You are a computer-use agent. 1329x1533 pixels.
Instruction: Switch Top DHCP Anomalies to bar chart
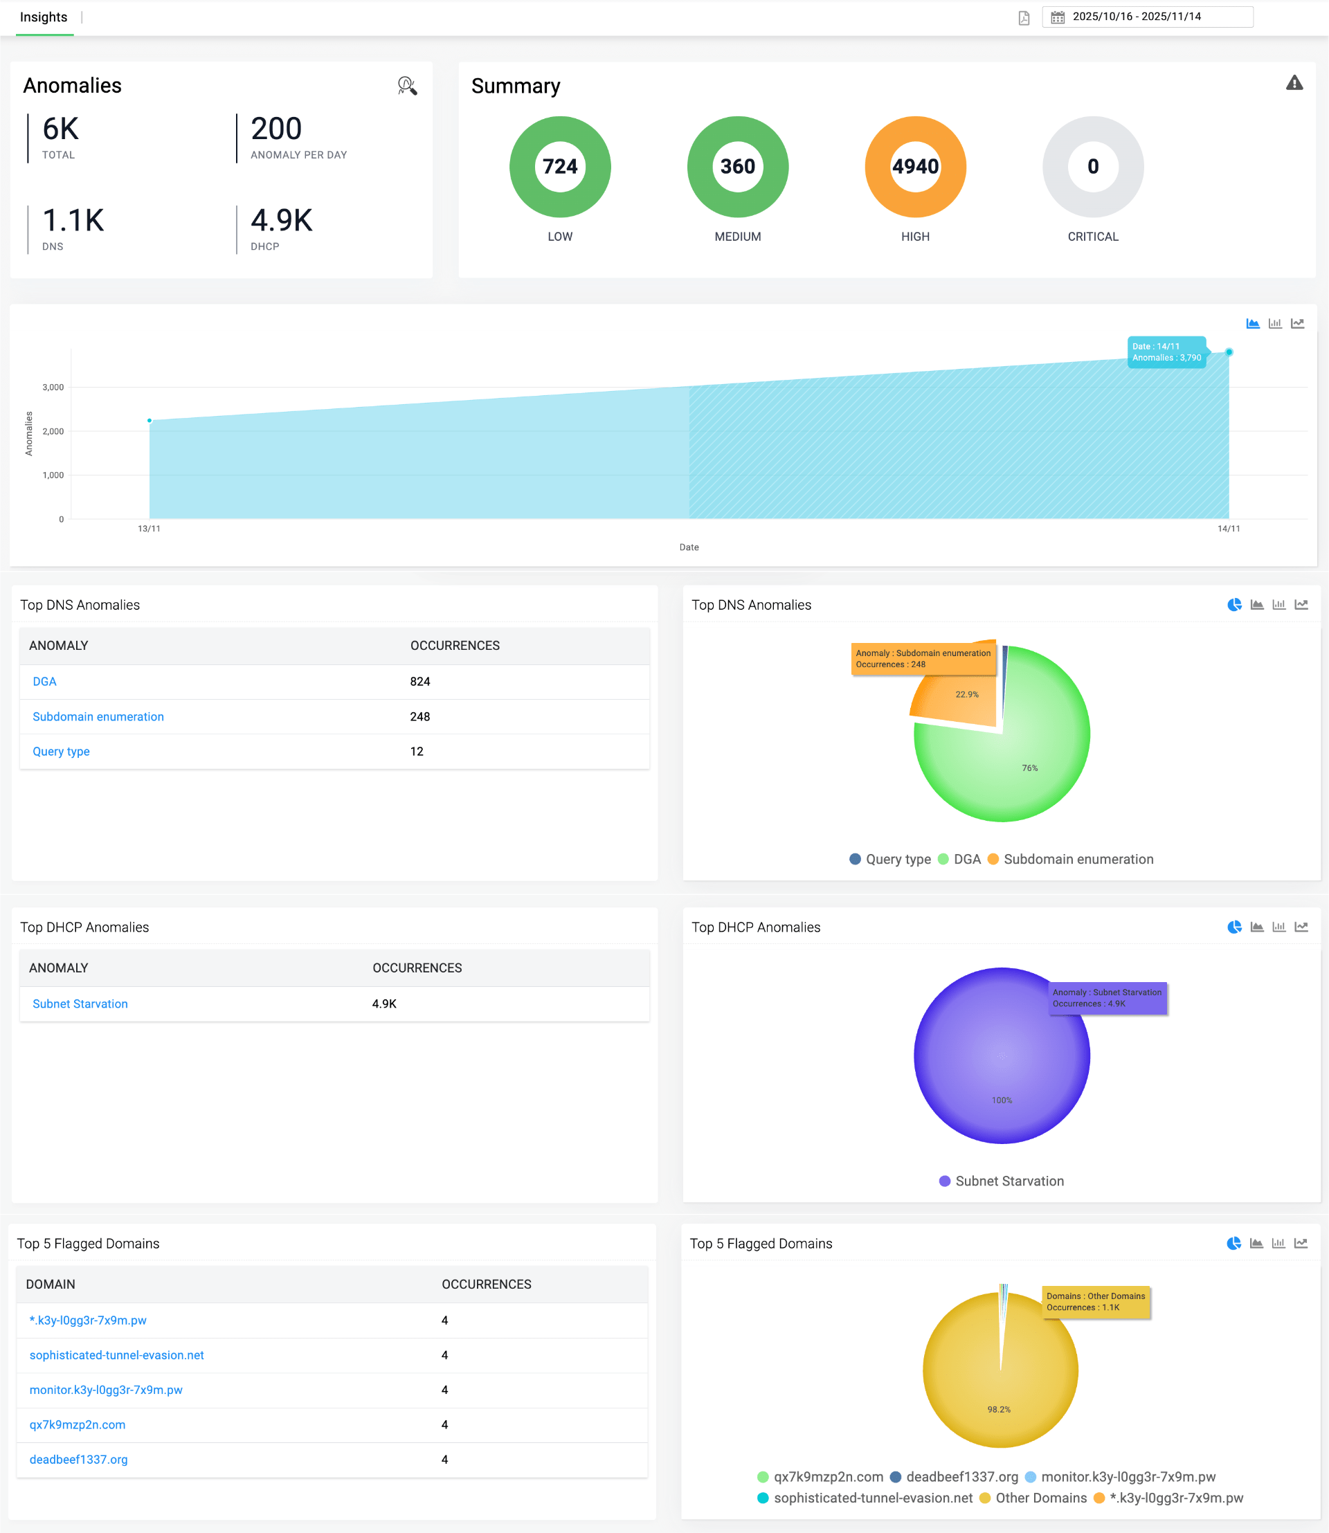pyautogui.click(x=1278, y=926)
